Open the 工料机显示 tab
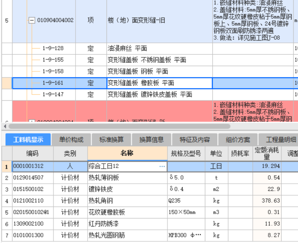This screenshot has width=298, height=243. pos(28,140)
